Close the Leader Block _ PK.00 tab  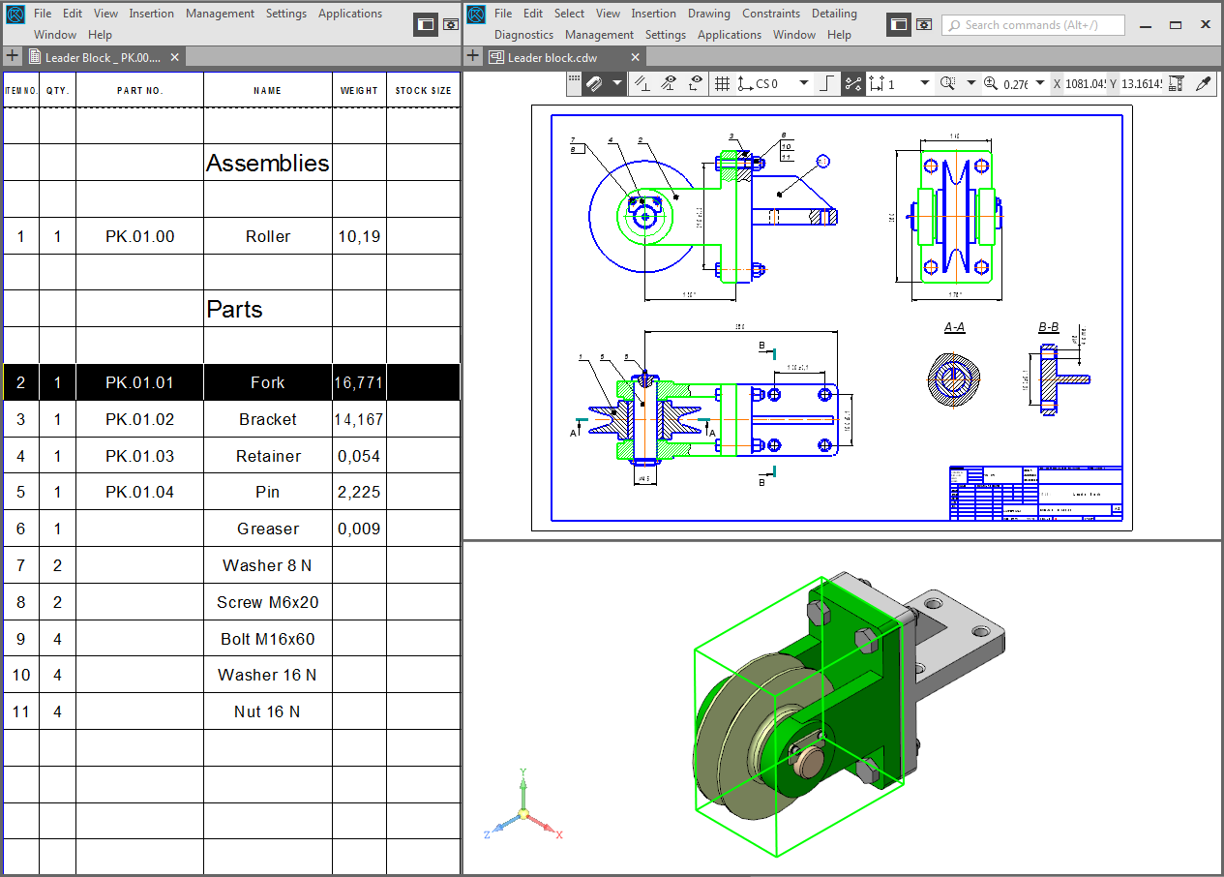pos(175,57)
